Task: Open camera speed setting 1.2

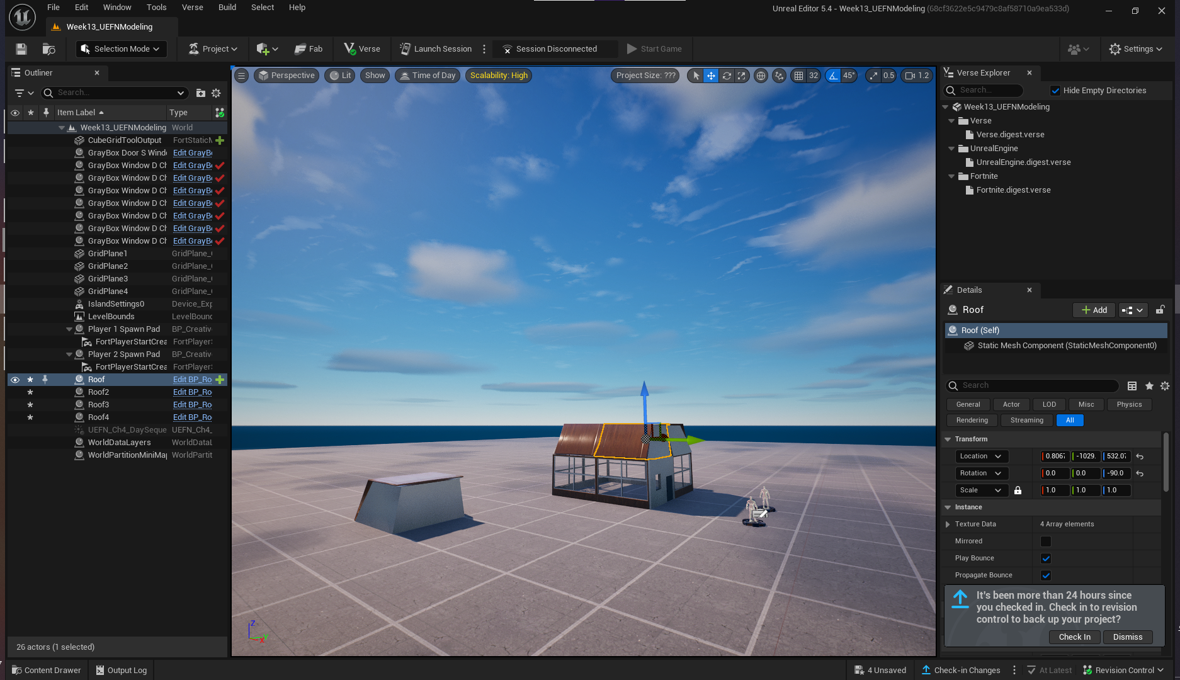Action: 917,76
